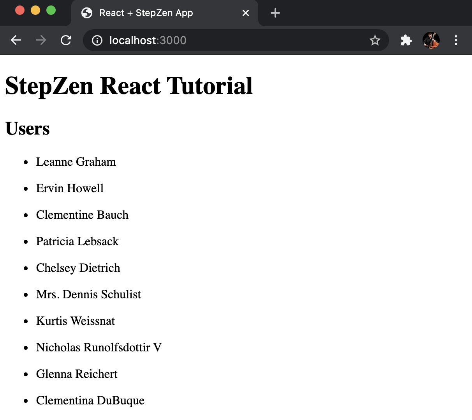Select the user Leanne Graham

[x=76, y=162]
